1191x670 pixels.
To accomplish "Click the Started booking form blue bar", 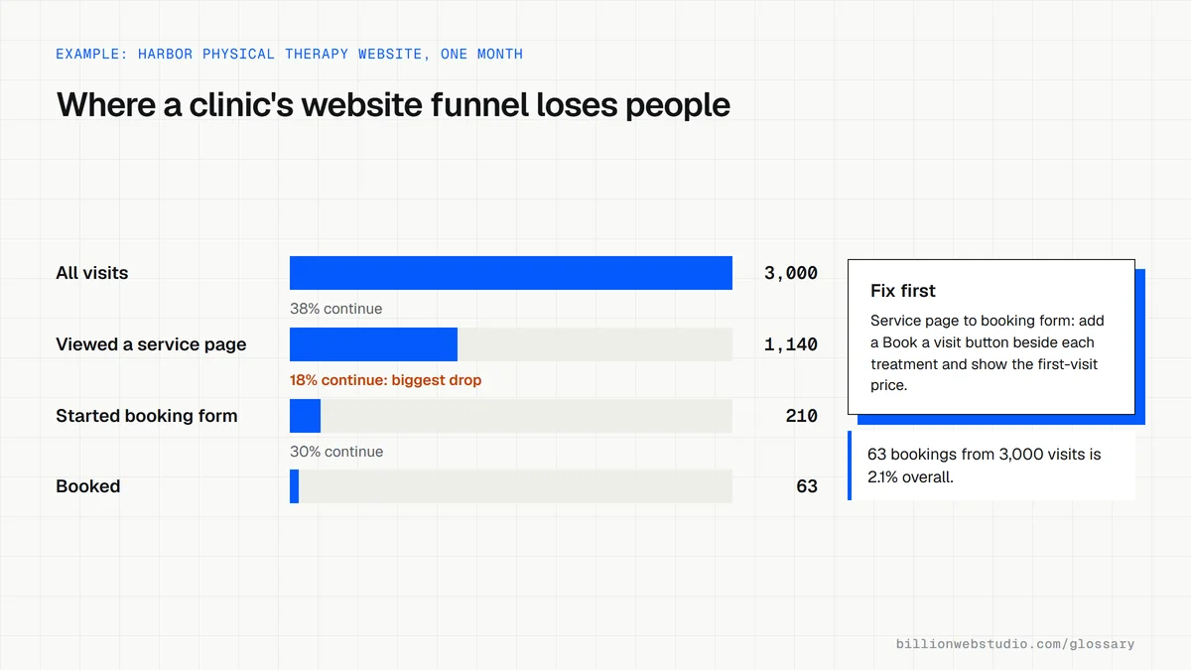I will pyautogui.click(x=305, y=416).
